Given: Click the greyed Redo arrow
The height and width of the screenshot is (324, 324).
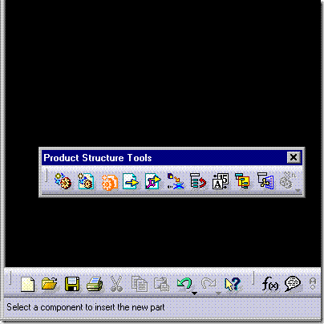Looking at the screenshot, I should [x=209, y=283].
